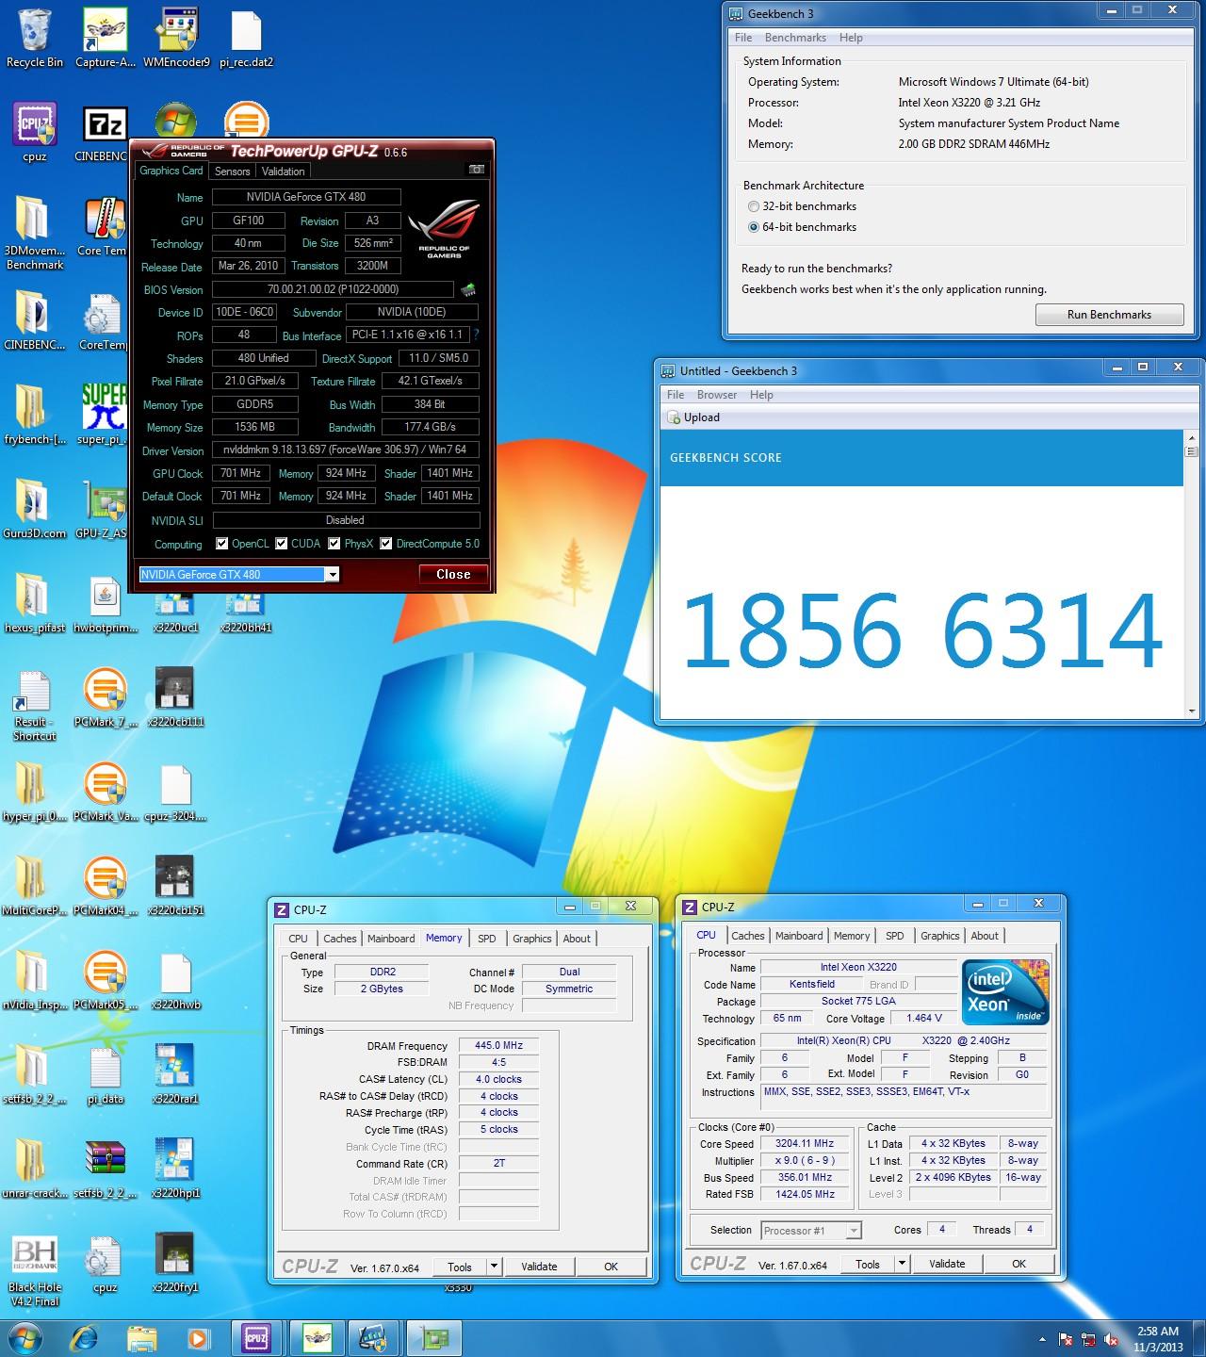This screenshot has width=1206, height=1357.
Task: Open the hexus_pifast folder icon
Action: click(x=34, y=603)
